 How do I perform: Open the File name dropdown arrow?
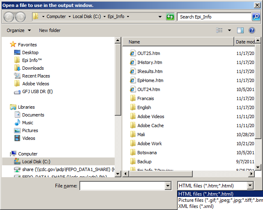(168, 186)
